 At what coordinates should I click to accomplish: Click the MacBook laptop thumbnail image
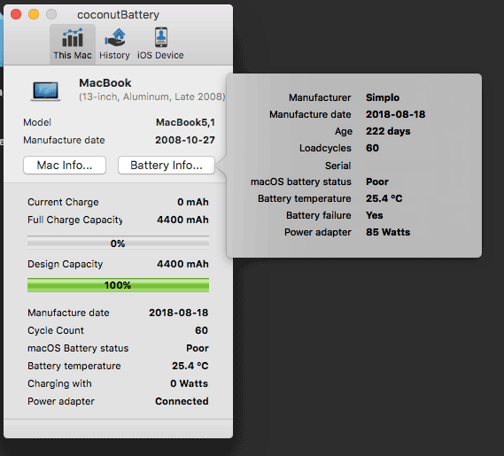46,91
